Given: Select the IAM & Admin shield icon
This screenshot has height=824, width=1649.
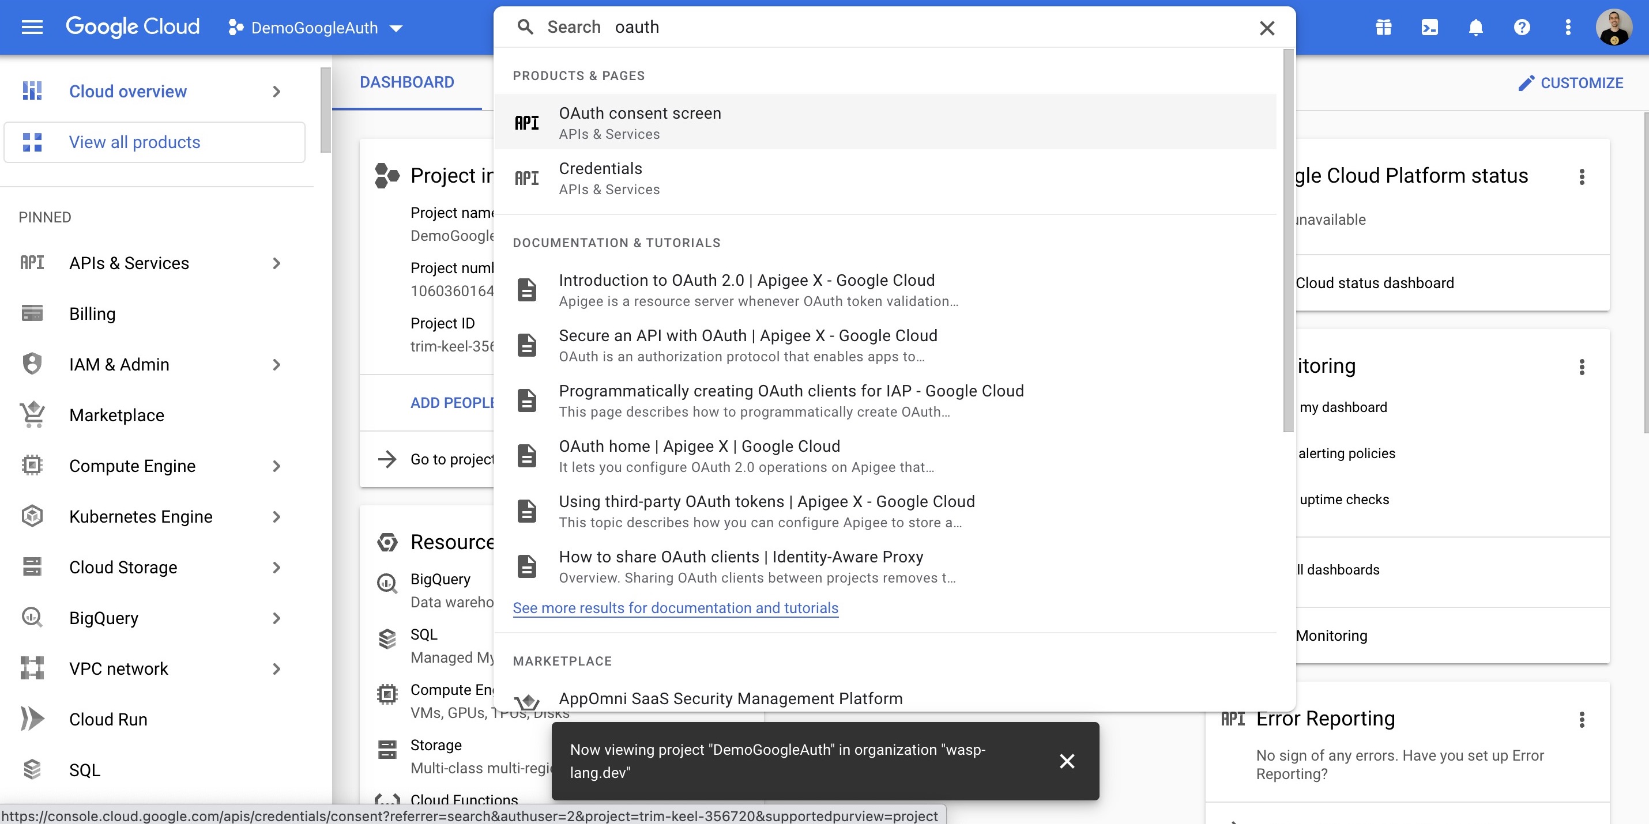Looking at the screenshot, I should 31,364.
